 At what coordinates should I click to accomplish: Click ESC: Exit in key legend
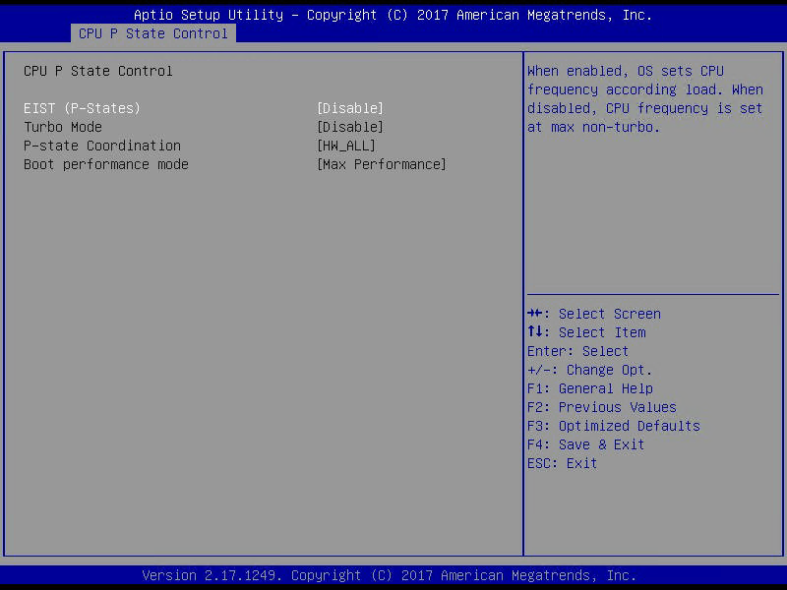point(562,463)
